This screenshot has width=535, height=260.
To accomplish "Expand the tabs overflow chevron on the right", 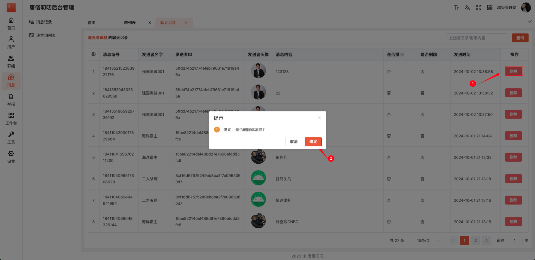I will pyautogui.click(x=529, y=21).
